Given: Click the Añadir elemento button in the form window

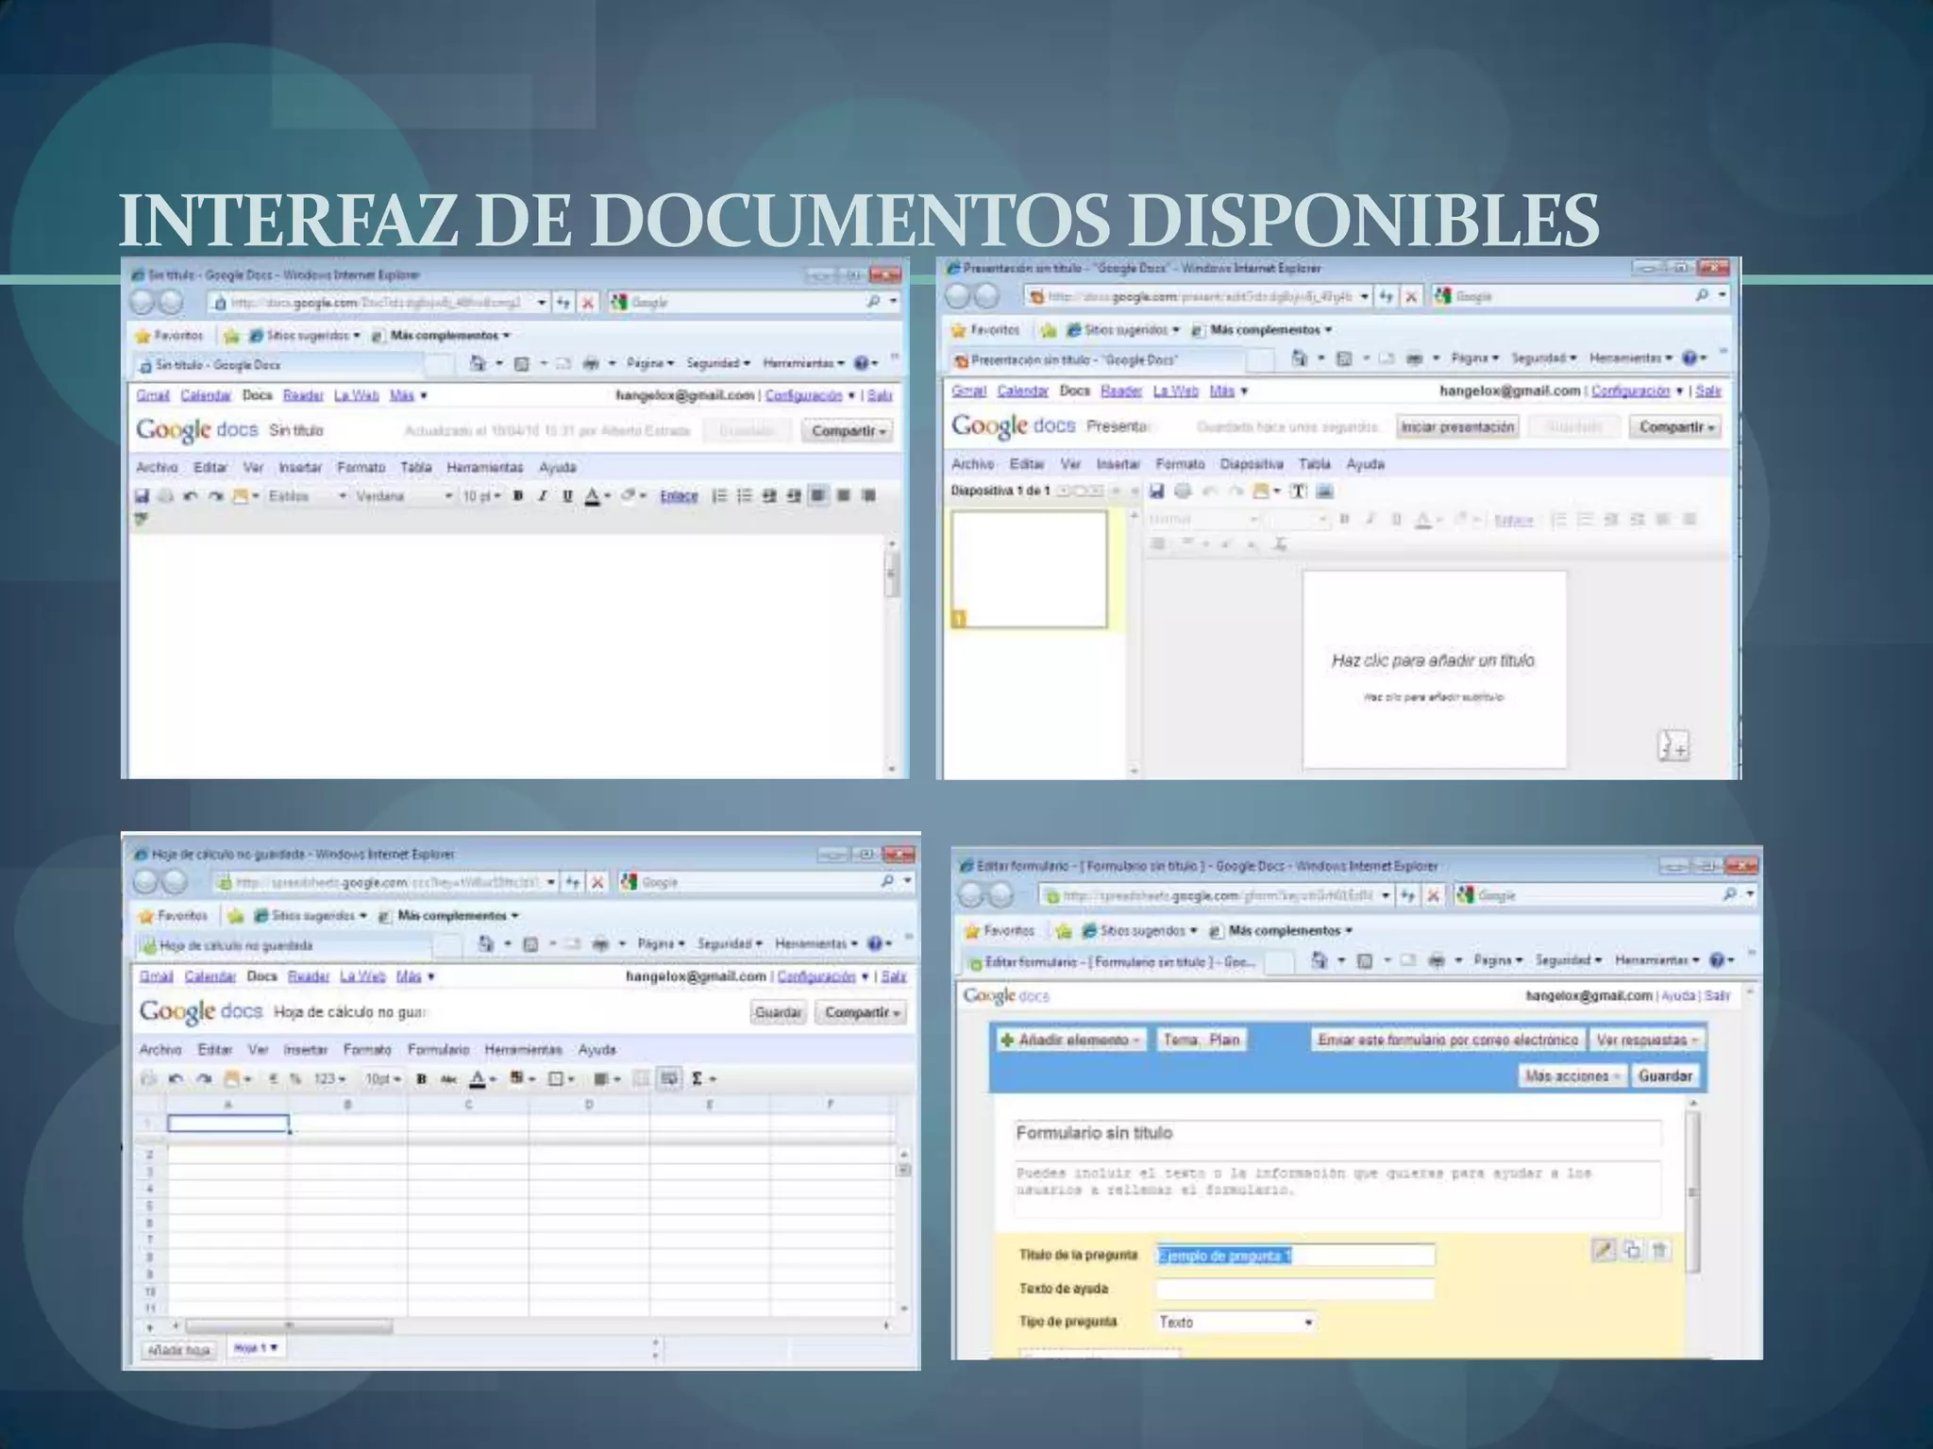Looking at the screenshot, I should click(x=1071, y=1040).
